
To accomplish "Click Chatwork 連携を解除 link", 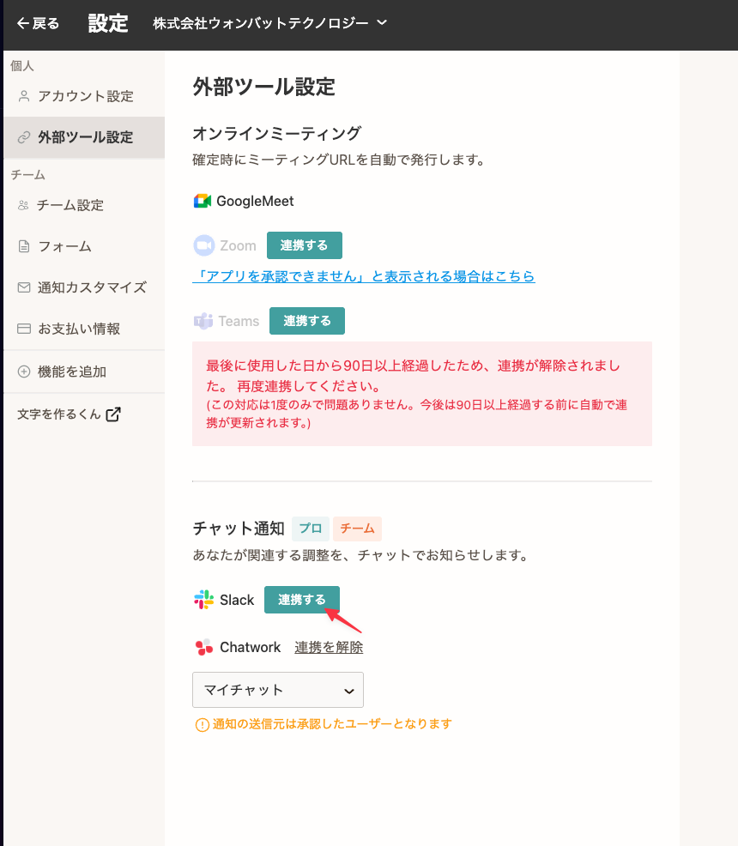I will 329,647.
